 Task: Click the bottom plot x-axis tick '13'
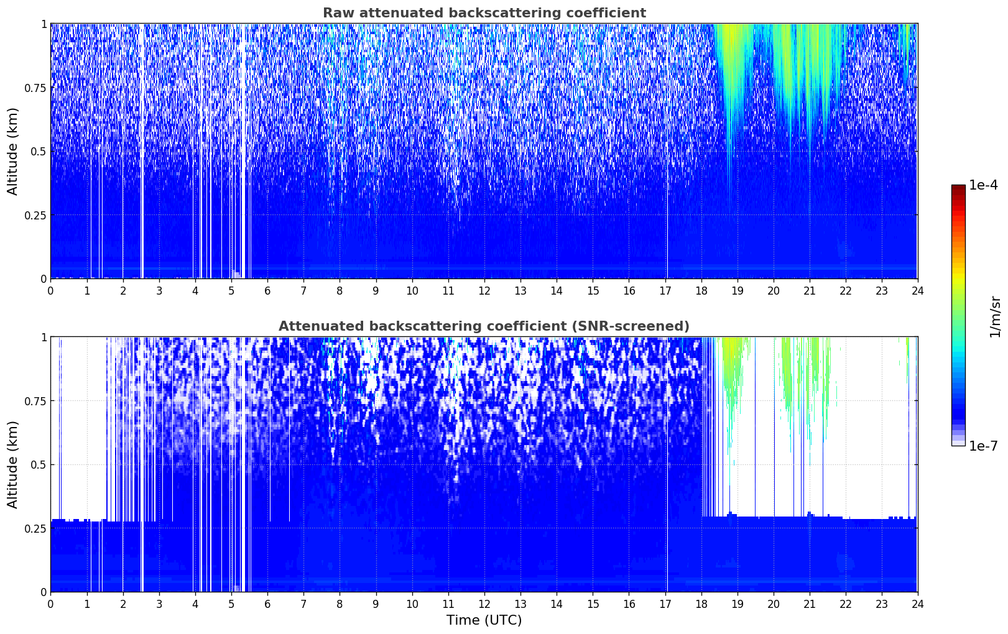(520, 604)
